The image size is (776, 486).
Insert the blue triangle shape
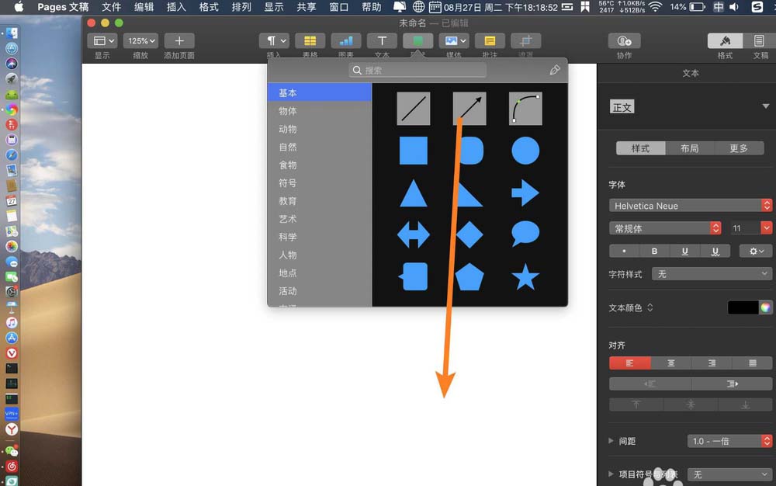pos(414,193)
